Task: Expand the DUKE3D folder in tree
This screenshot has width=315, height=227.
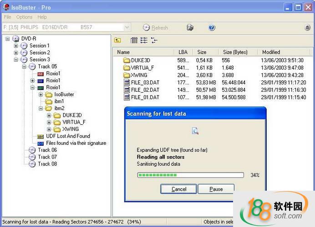Action: 49,115
